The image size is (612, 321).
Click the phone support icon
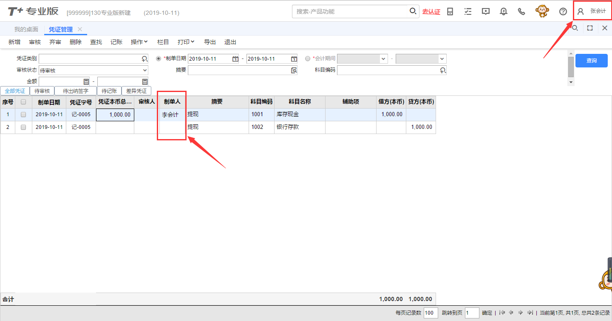click(x=521, y=11)
